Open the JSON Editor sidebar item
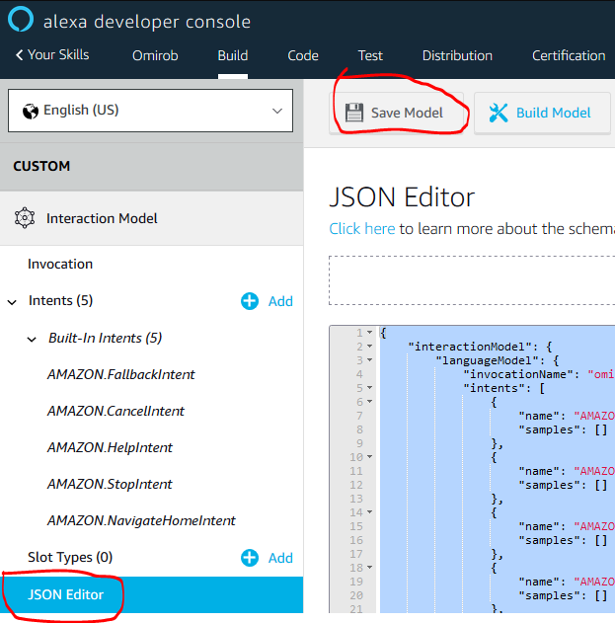Viewport: 615px width, 623px height. (151, 594)
